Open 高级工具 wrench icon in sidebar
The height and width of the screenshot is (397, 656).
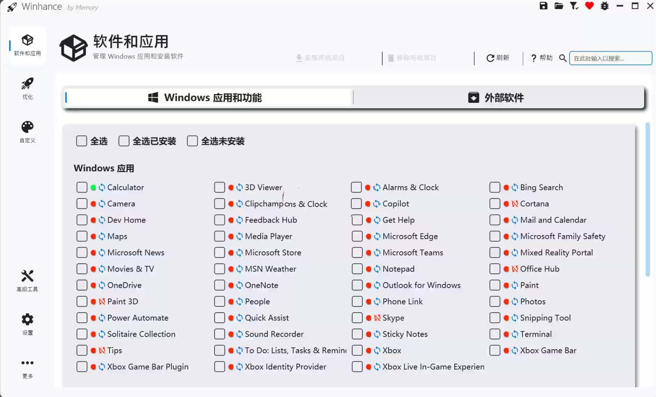27,280
